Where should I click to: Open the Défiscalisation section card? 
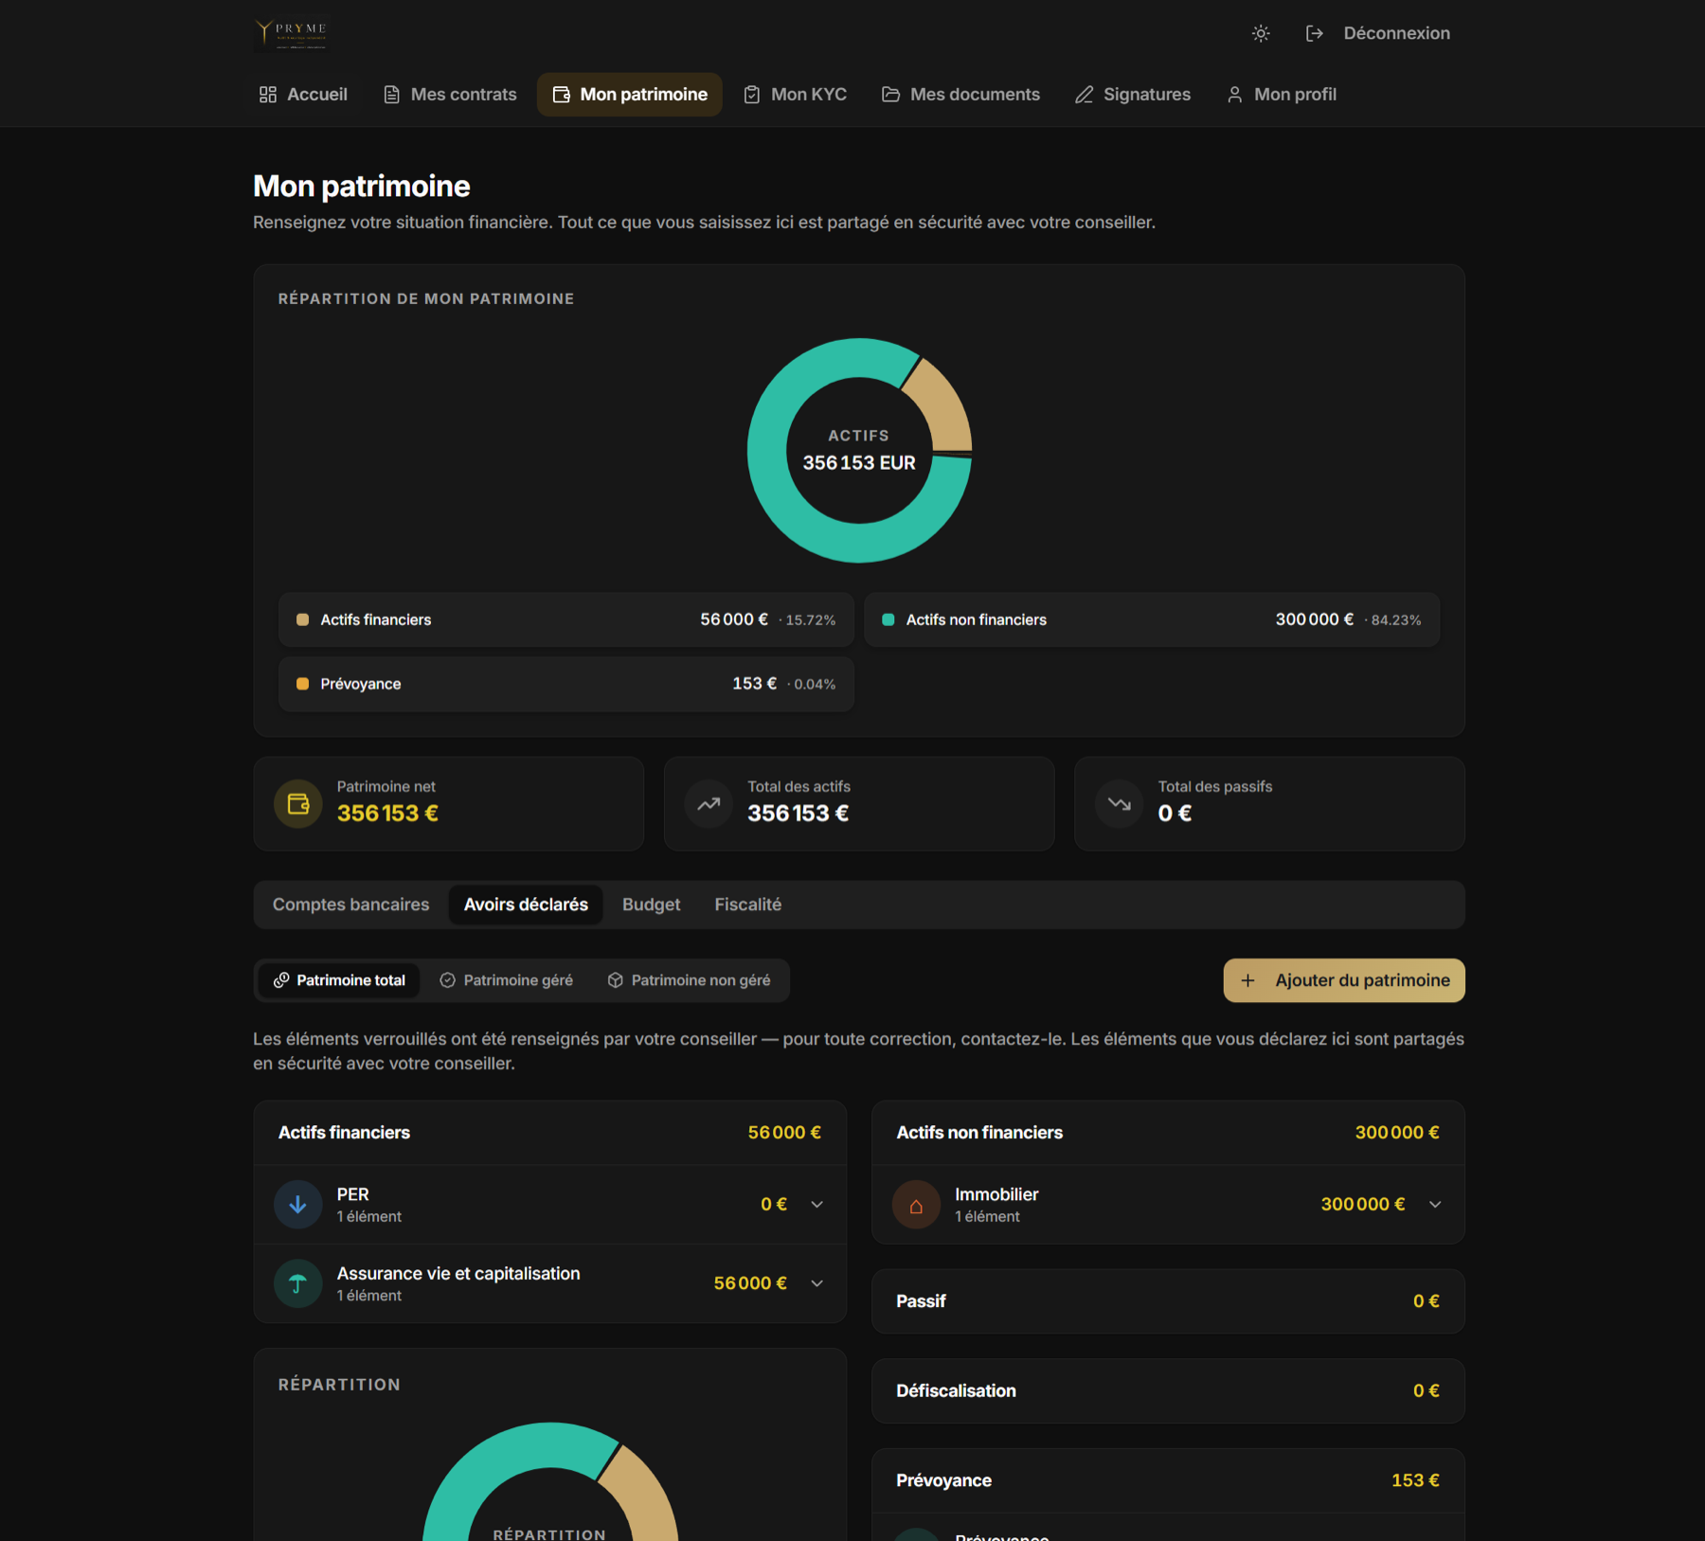click(x=1168, y=1391)
